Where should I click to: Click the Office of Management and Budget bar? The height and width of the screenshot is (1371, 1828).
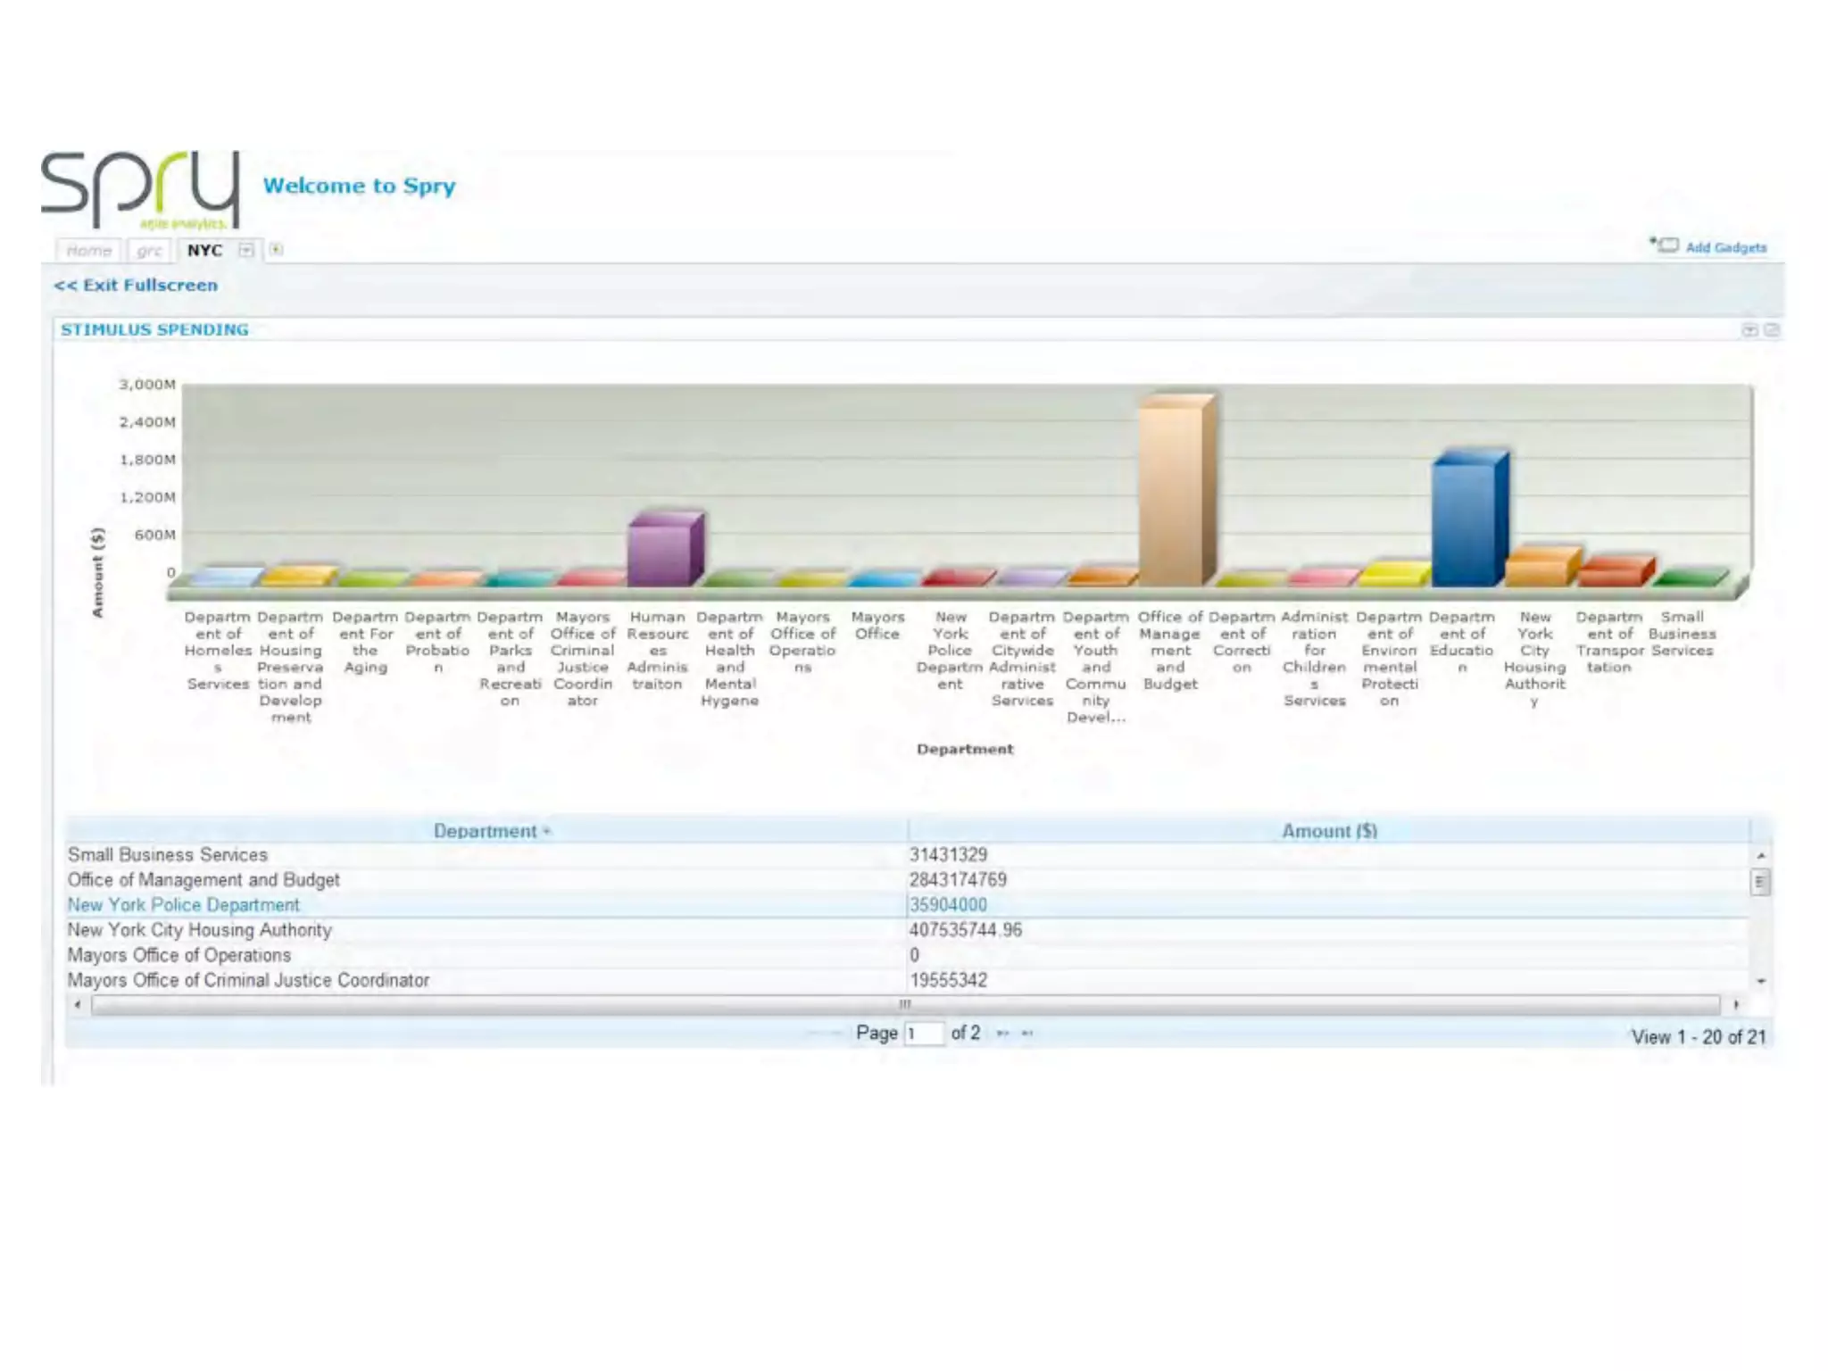point(1171,495)
